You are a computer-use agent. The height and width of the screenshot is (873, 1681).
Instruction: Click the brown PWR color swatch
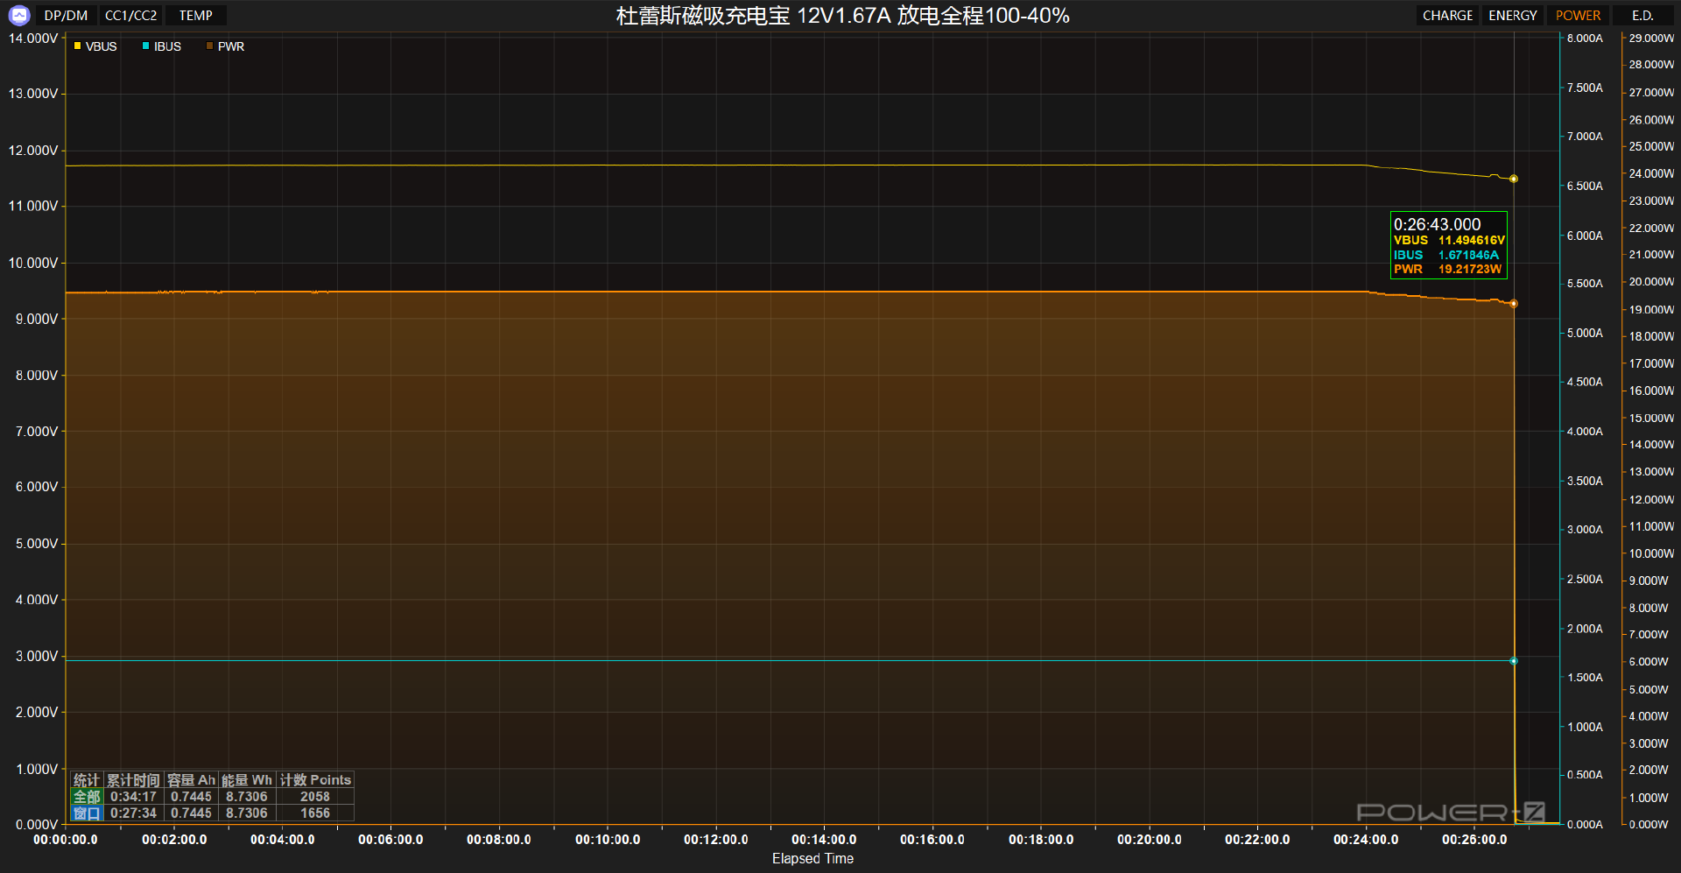209,46
